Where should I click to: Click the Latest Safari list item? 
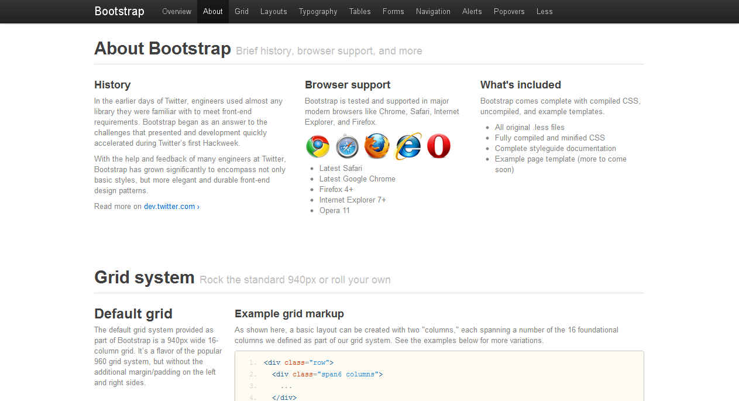pos(341,168)
